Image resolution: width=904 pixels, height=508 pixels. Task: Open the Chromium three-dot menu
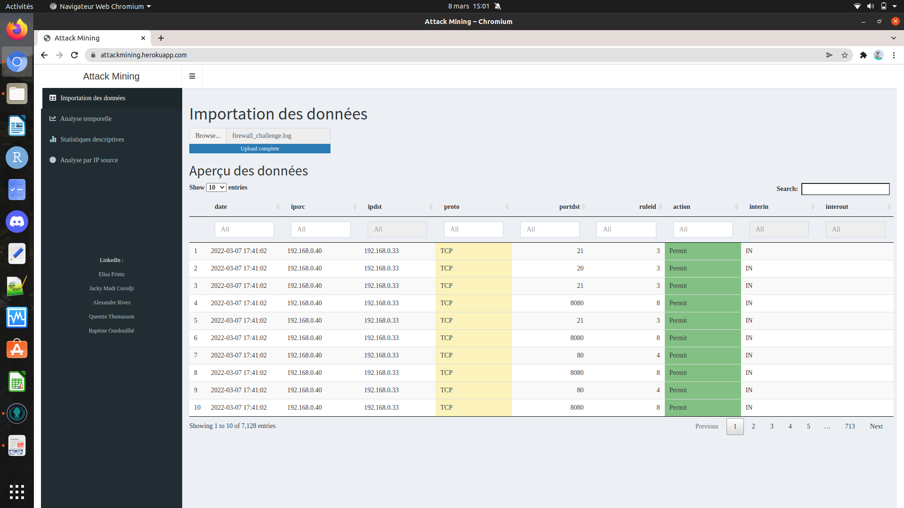click(894, 55)
